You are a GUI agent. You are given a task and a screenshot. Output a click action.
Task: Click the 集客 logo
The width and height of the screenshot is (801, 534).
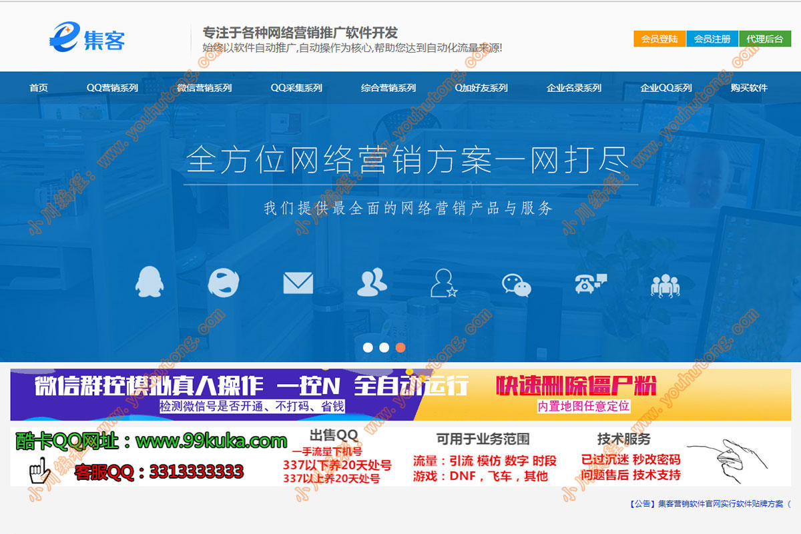pos(87,37)
